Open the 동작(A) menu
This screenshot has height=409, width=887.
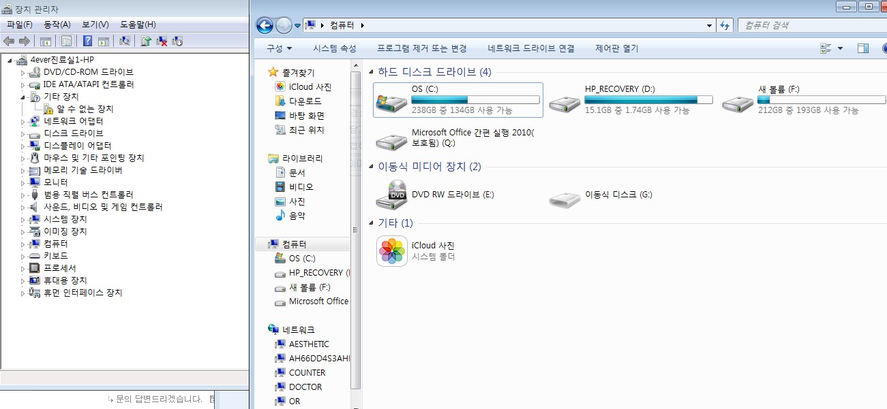(57, 24)
